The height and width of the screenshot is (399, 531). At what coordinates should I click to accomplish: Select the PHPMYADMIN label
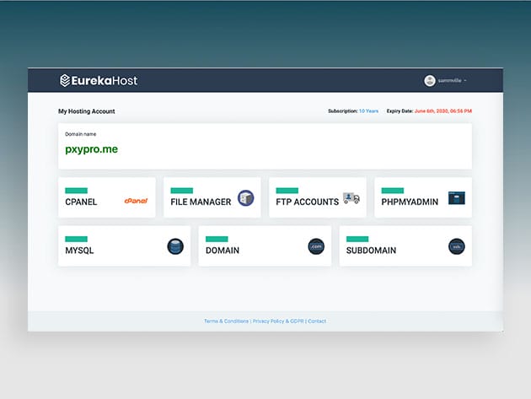pos(410,202)
